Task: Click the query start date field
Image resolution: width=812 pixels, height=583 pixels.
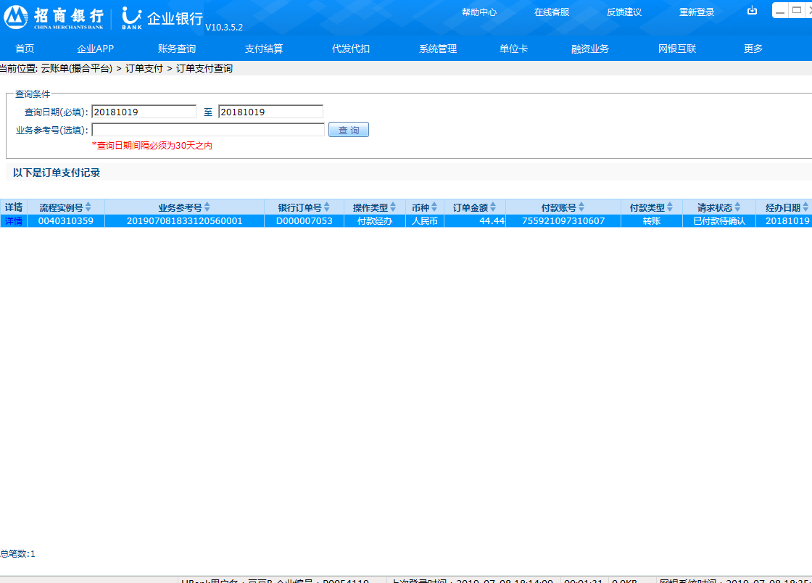Action: [144, 112]
